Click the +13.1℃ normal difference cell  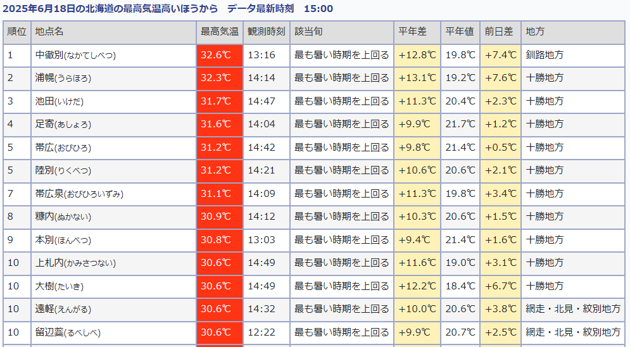(417, 78)
